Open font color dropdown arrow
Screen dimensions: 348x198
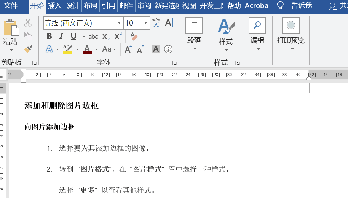pos(97,49)
